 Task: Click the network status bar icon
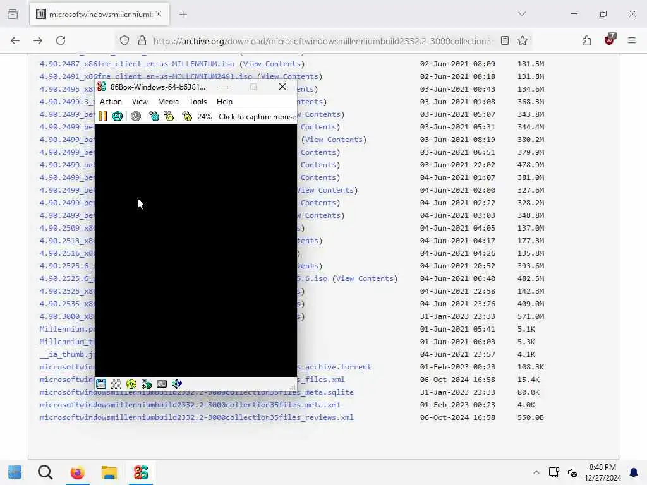coord(147,384)
